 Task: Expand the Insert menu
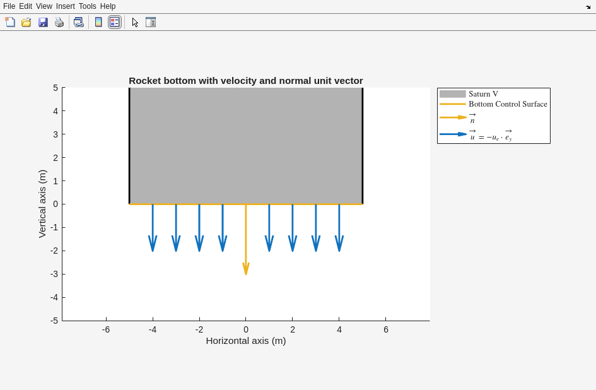tap(65, 6)
